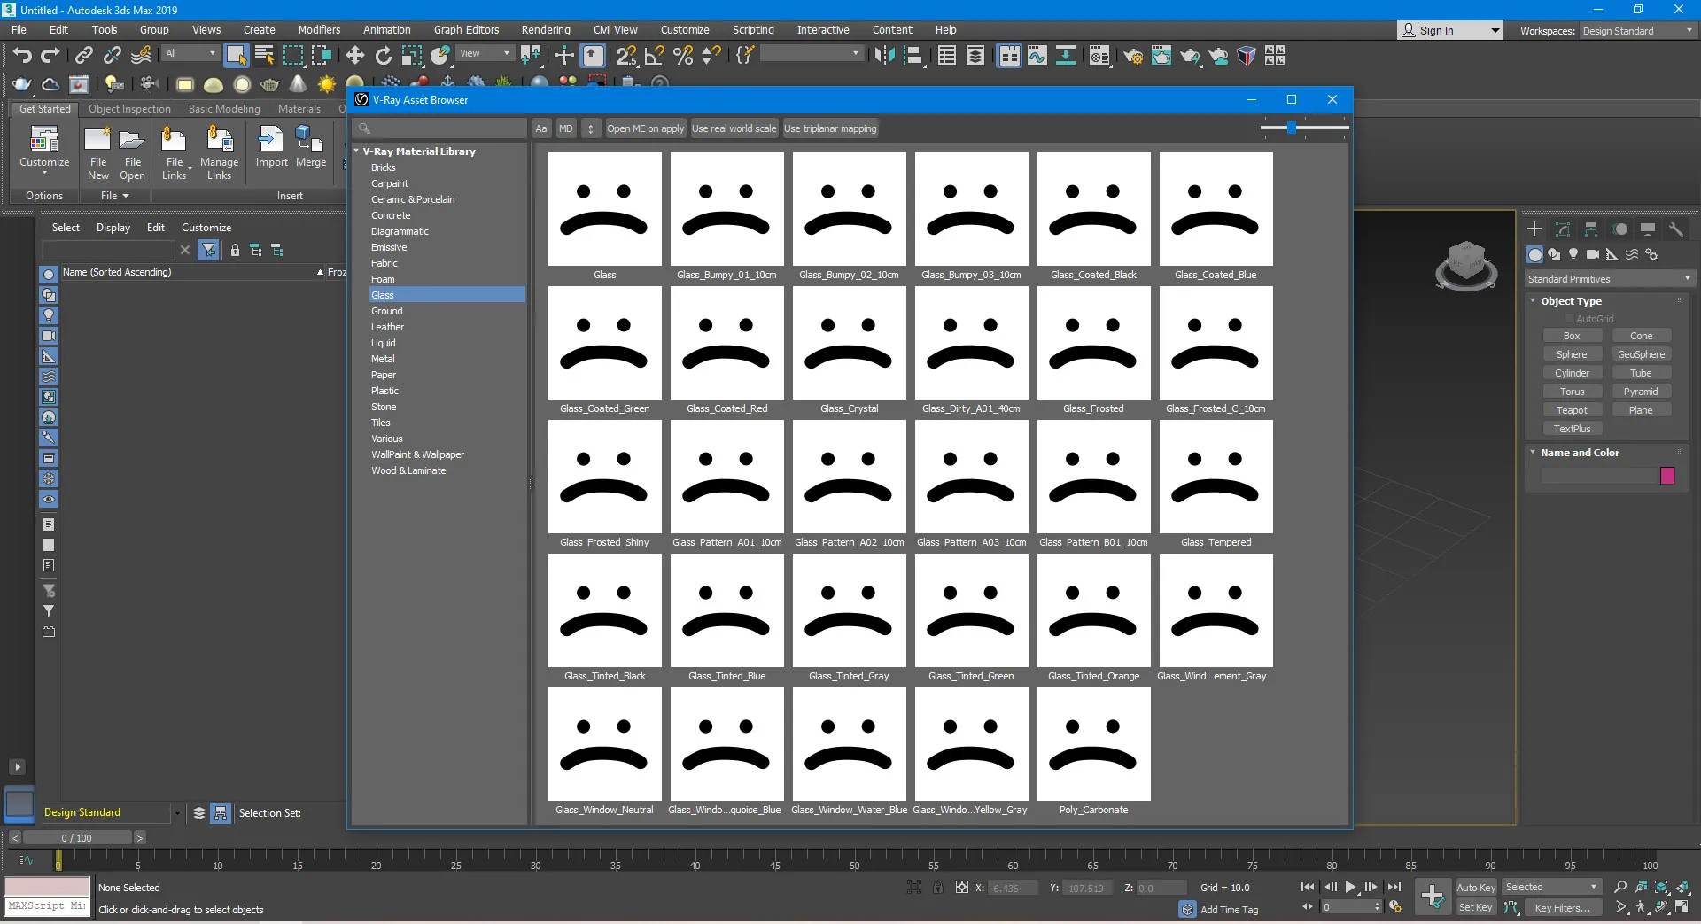Click the pink object color swatch
Image resolution: width=1701 pixels, height=924 pixels.
tap(1667, 476)
